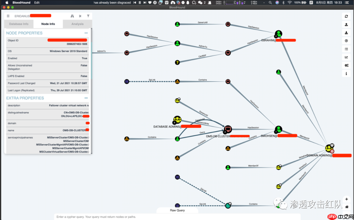Refresh the graph using the refresh icon

346,16
